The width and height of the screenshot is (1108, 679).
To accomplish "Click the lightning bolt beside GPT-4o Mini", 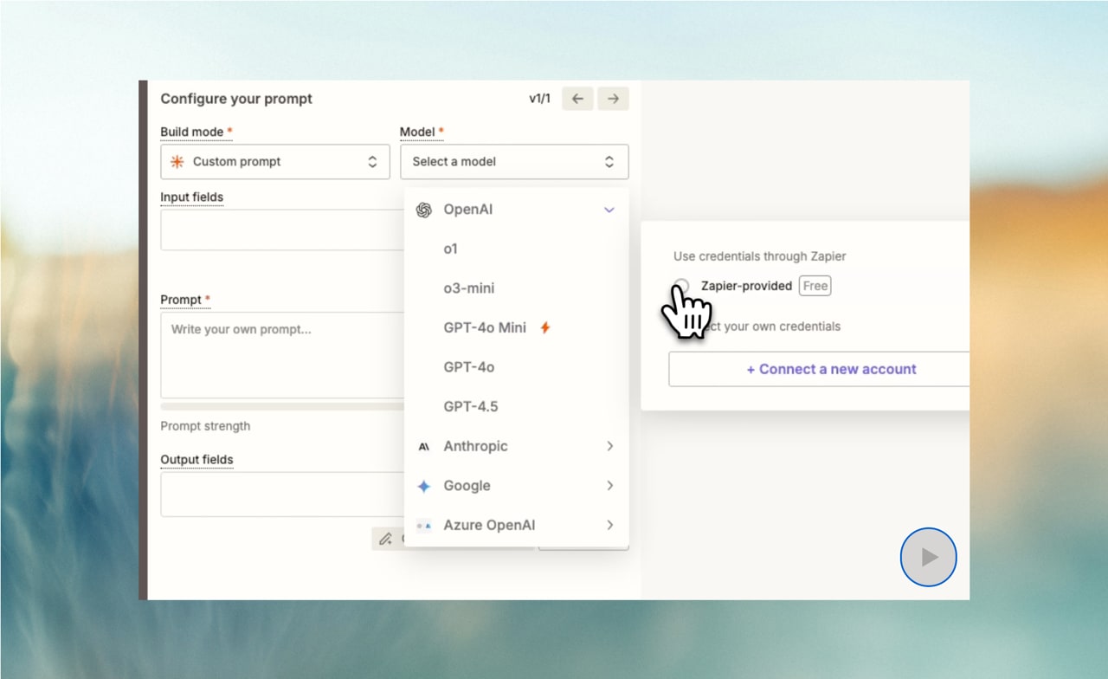I will click(544, 327).
